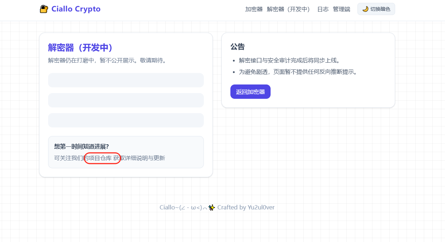Click the sparkle star icon in footer

(212, 208)
